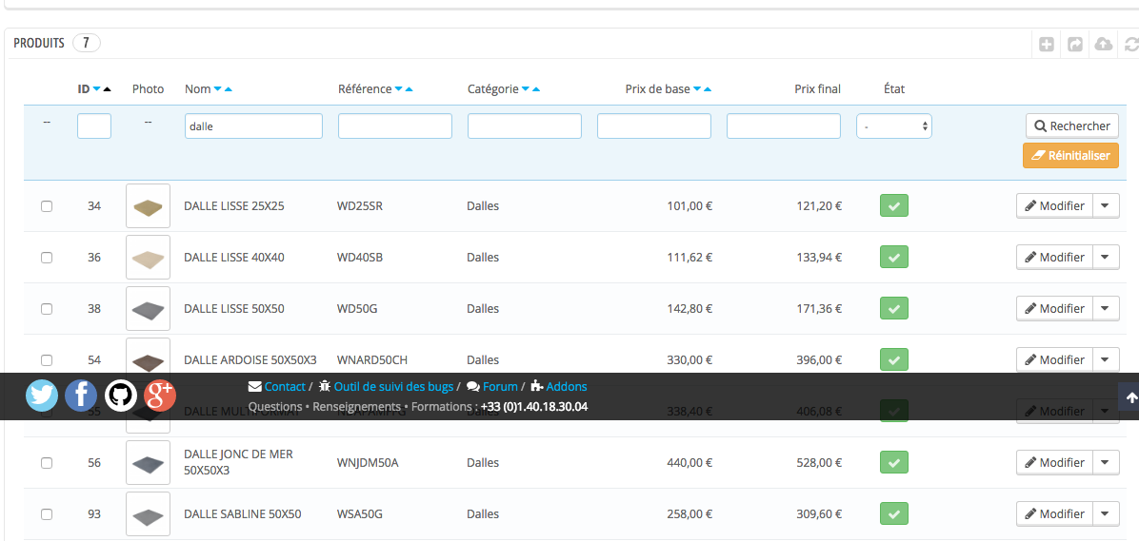The width and height of the screenshot is (1139, 541).
Task: Toggle enabled status of DALLE SABLINE 50X50
Action: (x=894, y=514)
